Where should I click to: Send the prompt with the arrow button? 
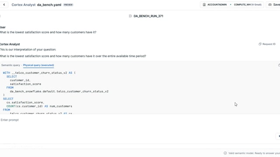click(x=279, y=136)
